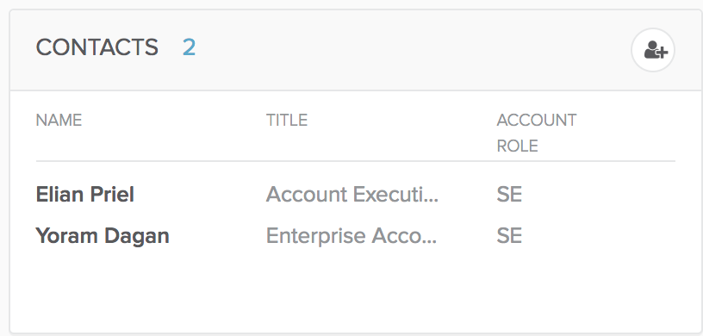
Task: Click the word ACCOUNT in the column header
Action: (x=536, y=121)
